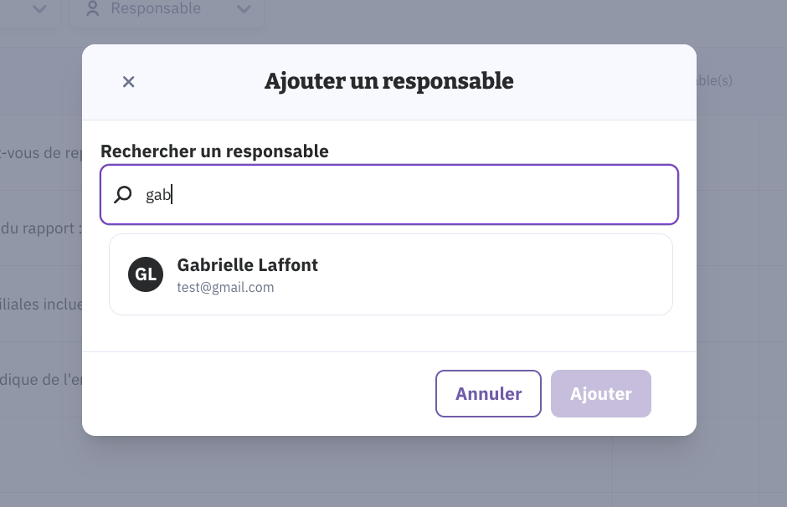This screenshot has width=787, height=507.
Task: Click the Ajouter button
Action: click(x=600, y=393)
